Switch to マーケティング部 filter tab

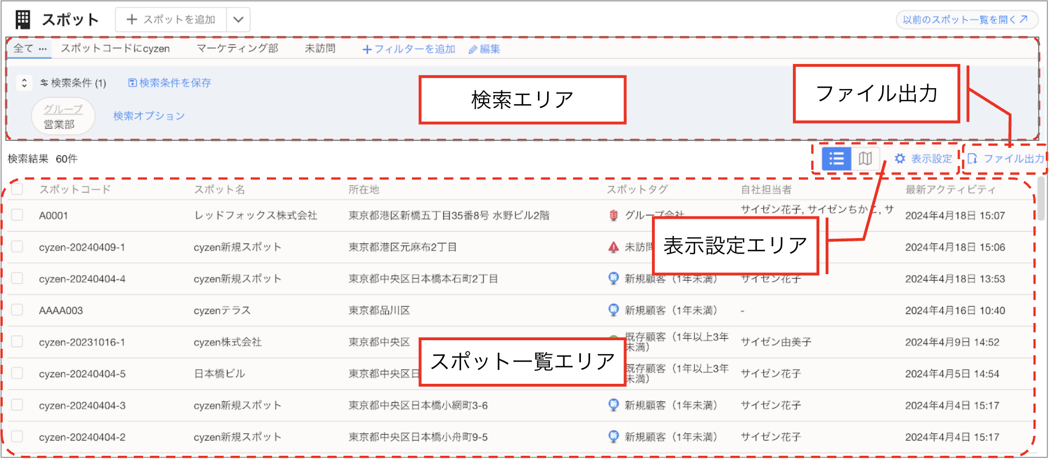pyautogui.click(x=237, y=48)
